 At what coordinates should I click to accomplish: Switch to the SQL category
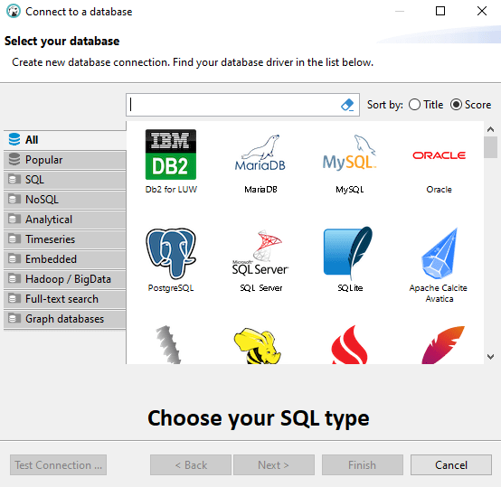pyautogui.click(x=65, y=180)
